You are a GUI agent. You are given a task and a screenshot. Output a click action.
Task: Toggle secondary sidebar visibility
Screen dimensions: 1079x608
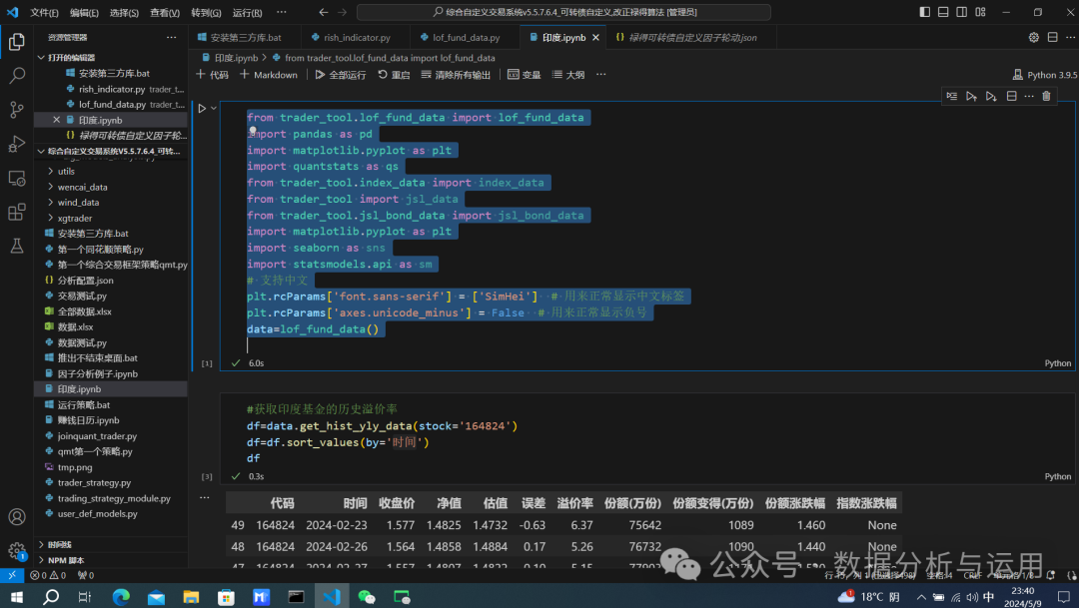962,12
